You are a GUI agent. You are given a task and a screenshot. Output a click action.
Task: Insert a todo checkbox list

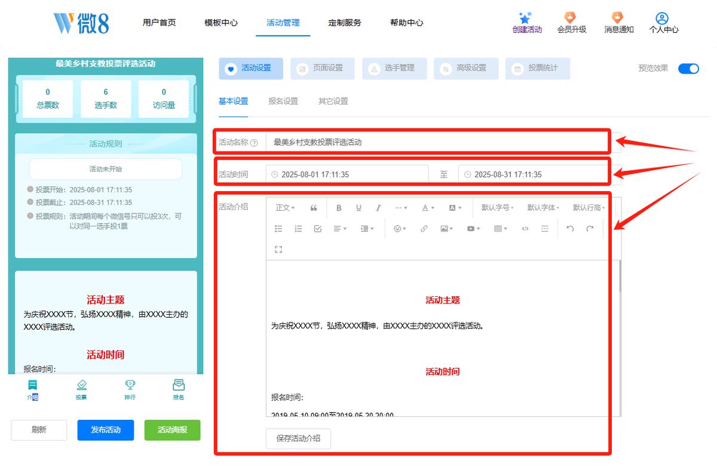318,229
